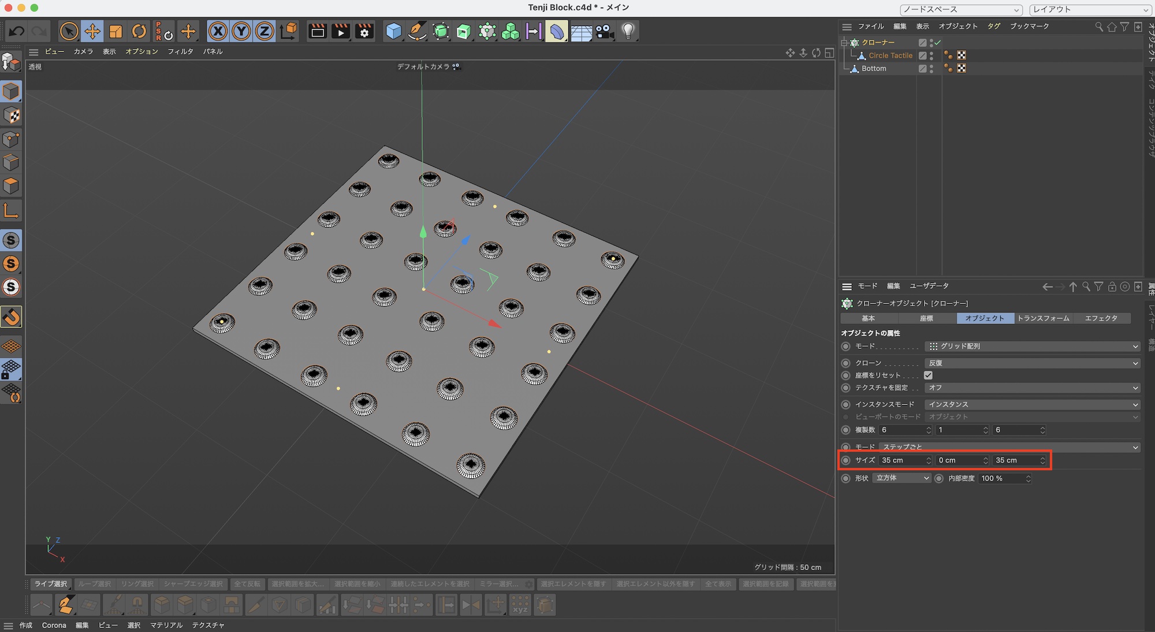Open Render Settings clapperboard icon

[x=364, y=31]
